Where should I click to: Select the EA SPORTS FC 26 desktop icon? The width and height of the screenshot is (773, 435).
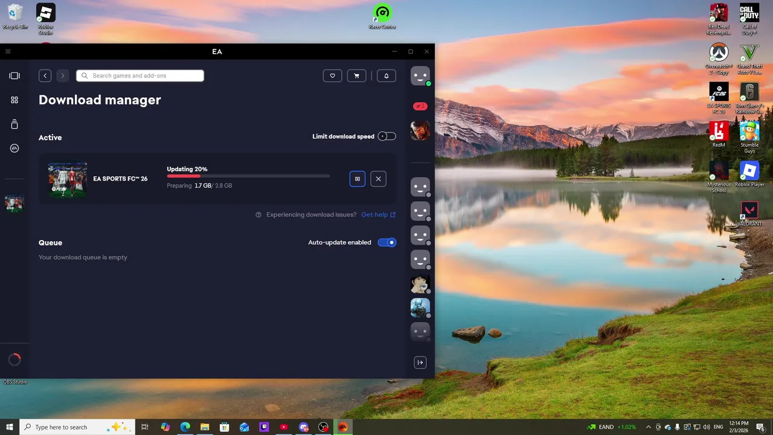tap(719, 98)
